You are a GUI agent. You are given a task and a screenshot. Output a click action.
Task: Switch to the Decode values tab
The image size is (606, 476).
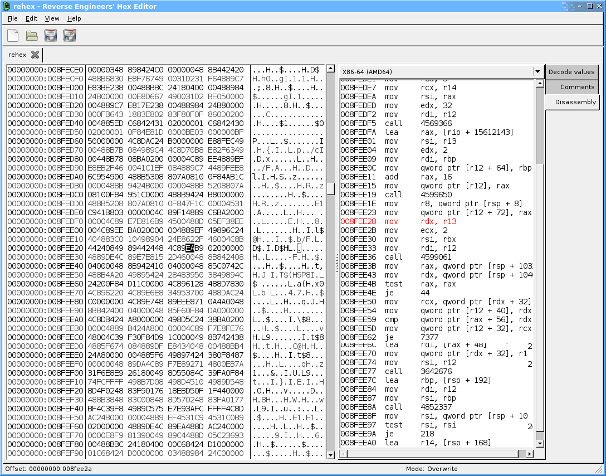click(571, 72)
